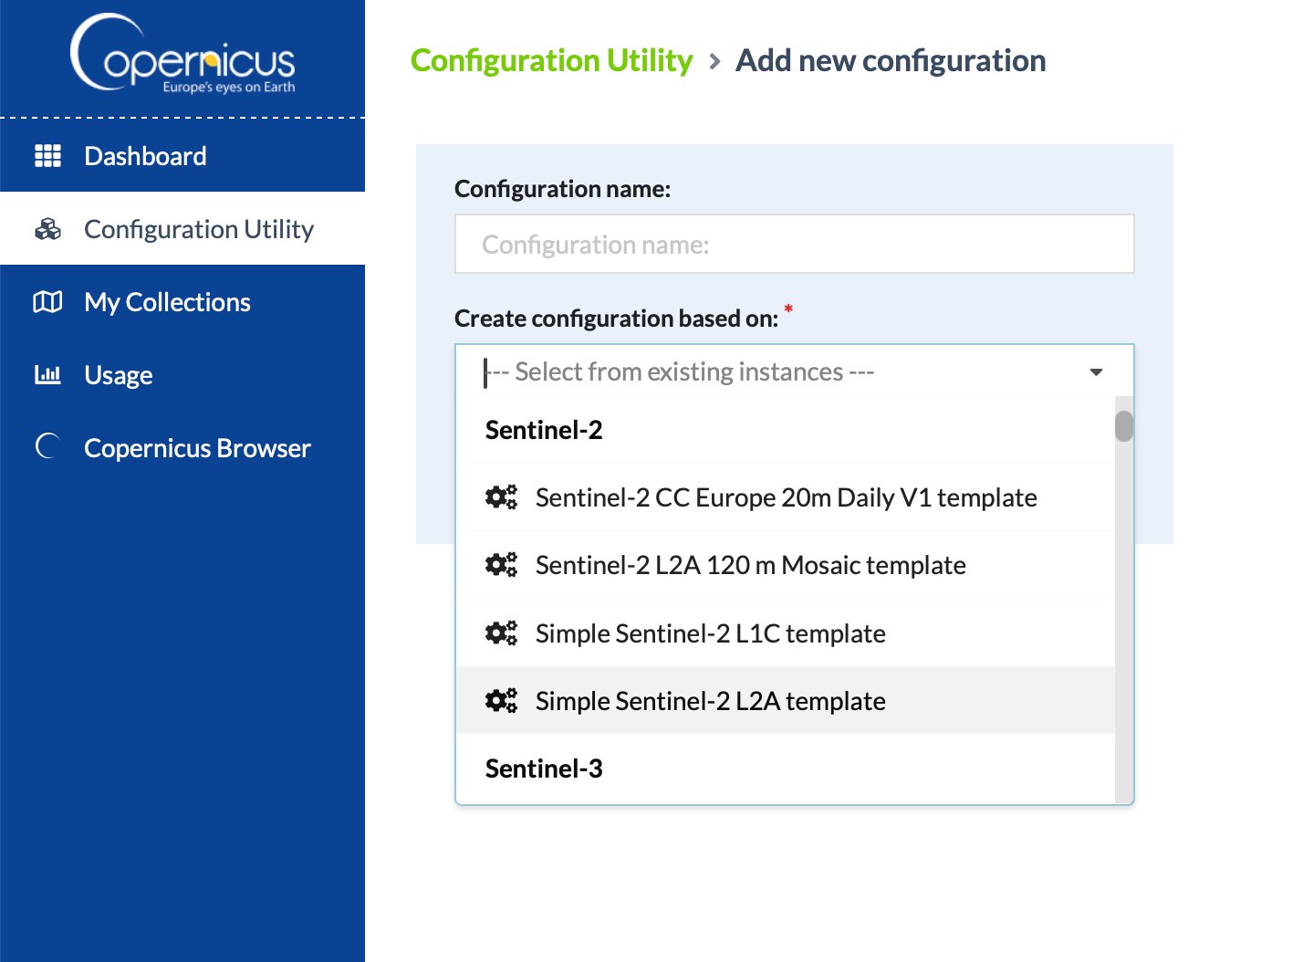Viewport: 1303px width, 962px height.
Task: Click the dropdown list scrollbar thumb
Action: click(1124, 426)
